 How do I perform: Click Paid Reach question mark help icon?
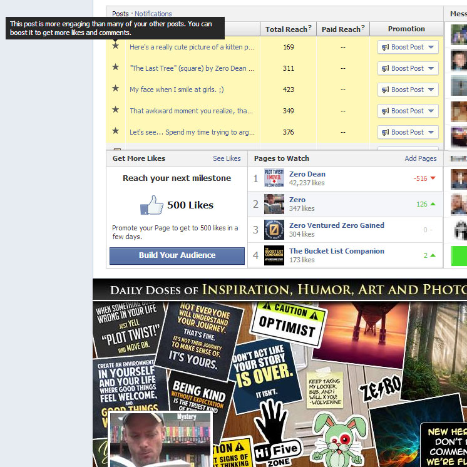pyautogui.click(x=362, y=27)
